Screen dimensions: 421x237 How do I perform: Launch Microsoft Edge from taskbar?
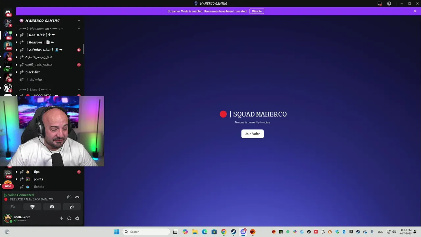pos(204,232)
